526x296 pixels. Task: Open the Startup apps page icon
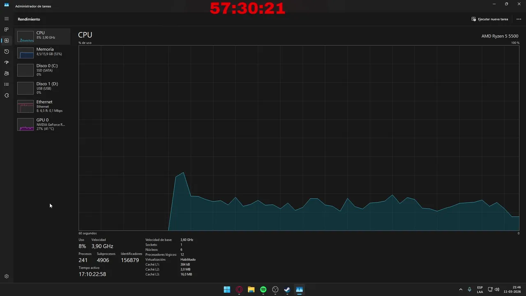(7, 62)
